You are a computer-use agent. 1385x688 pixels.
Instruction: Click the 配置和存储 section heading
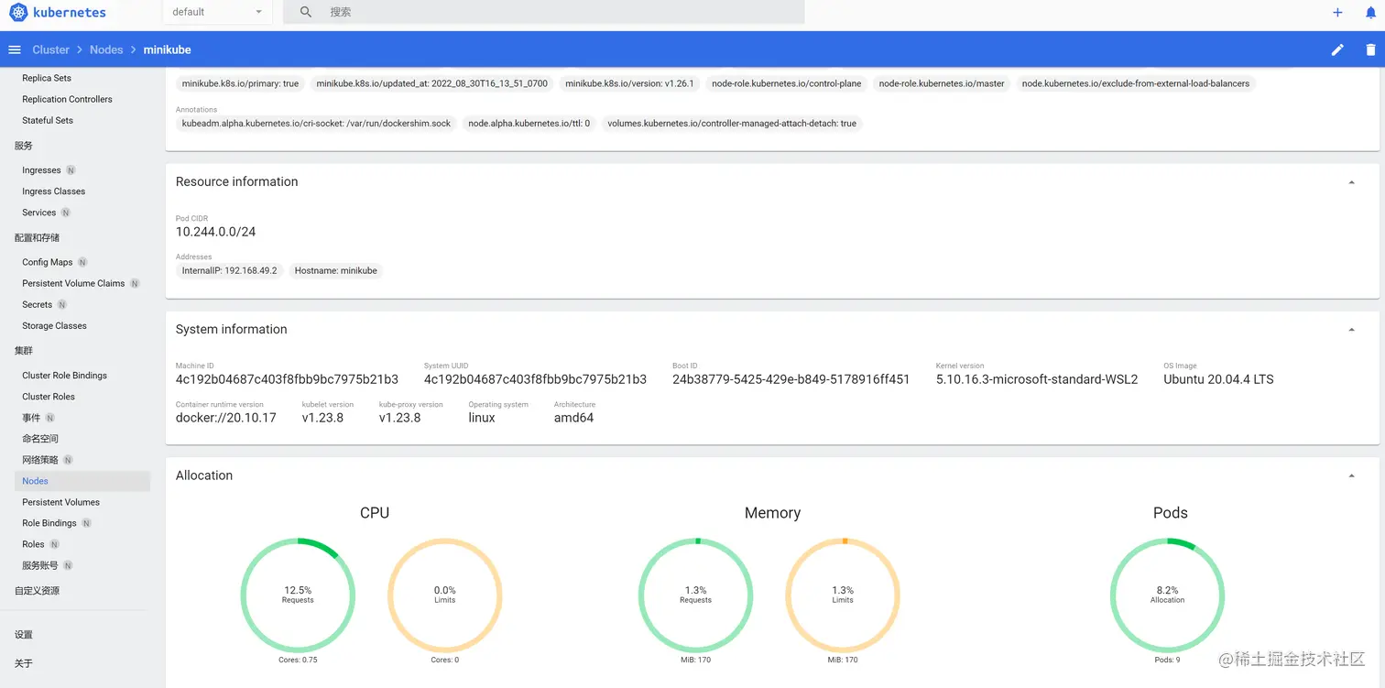pyautogui.click(x=38, y=238)
